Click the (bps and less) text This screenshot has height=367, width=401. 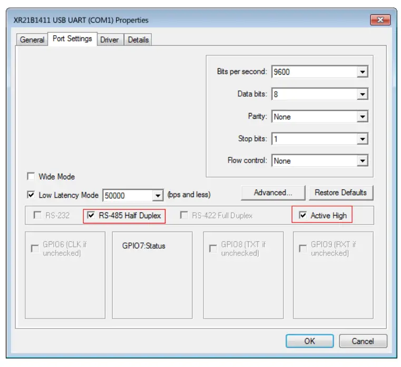coord(189,195)
